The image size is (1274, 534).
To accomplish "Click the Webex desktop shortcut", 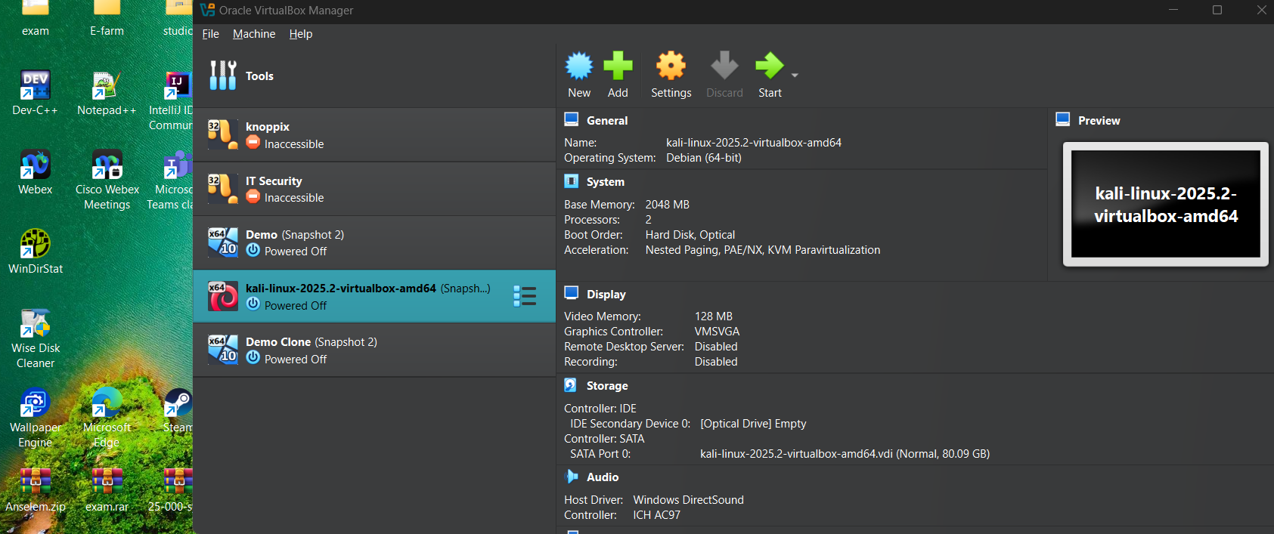I will 35,172.
